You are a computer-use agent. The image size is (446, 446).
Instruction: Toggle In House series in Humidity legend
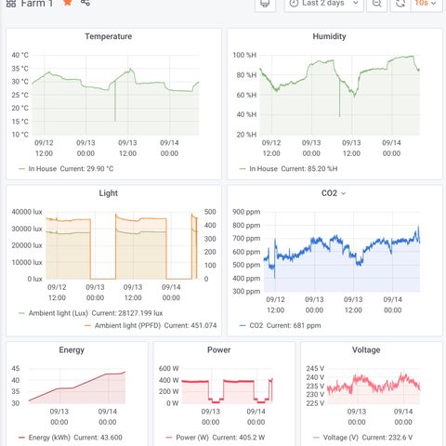[x=263, y=169]
